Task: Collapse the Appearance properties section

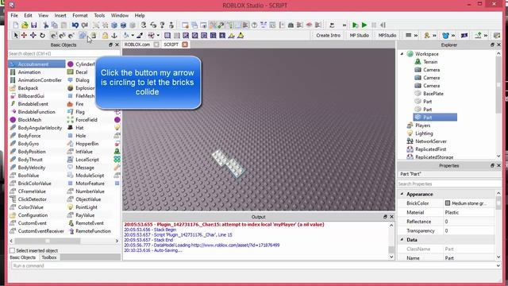Action: tap(402, 194)
